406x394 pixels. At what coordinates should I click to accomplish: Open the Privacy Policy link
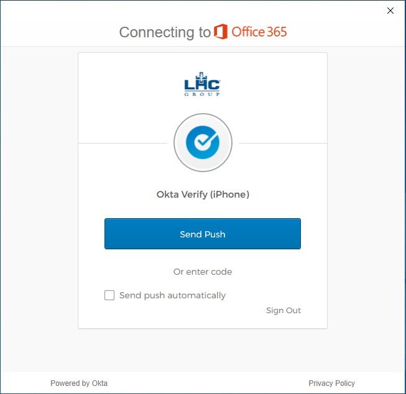pos(331,383)
